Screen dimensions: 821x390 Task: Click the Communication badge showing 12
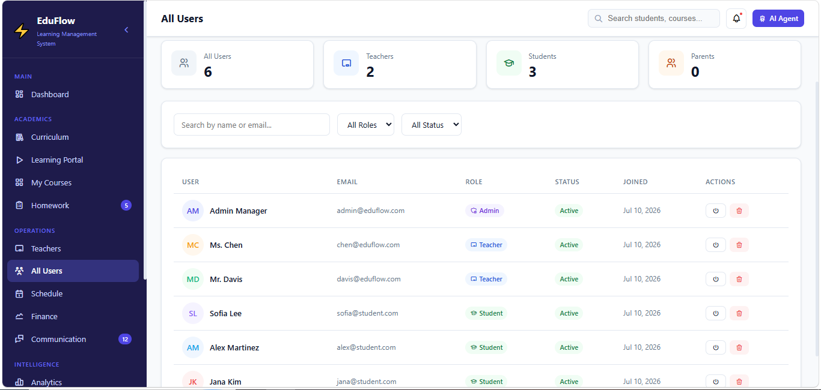pos(125,339)
